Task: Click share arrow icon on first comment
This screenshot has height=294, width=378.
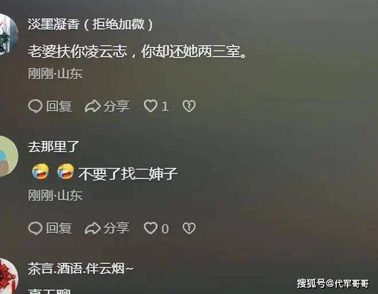Action: coord(92,106)
